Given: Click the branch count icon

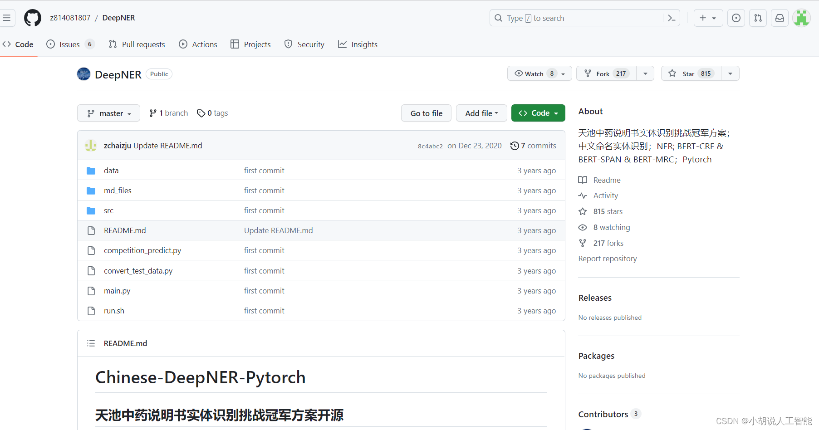Looking at the screenshot, I should tap(153, 113).
